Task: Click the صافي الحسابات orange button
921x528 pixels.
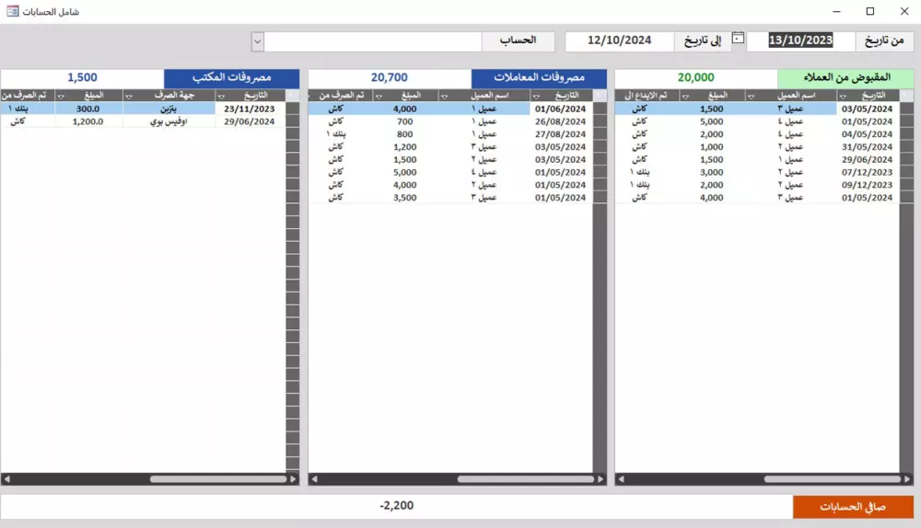Action: [853, 506]
